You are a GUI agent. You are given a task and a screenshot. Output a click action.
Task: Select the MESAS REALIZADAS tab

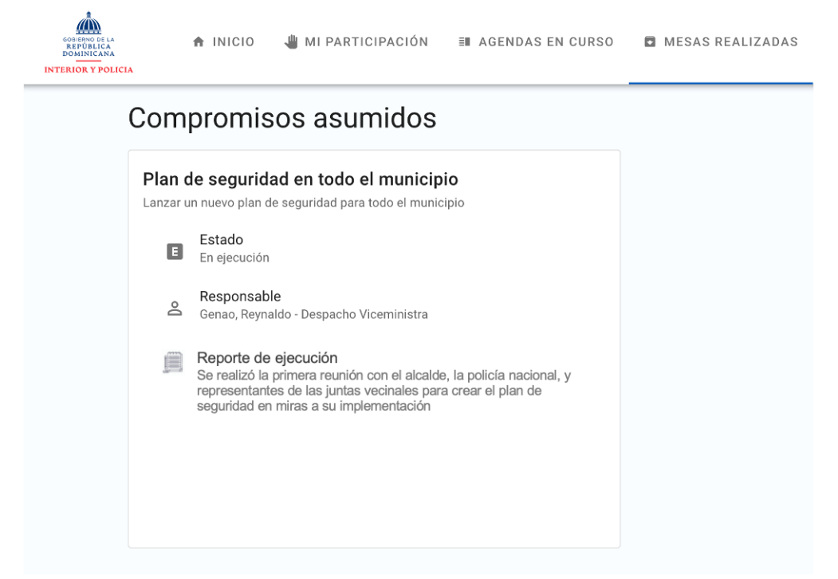(721, 41)
